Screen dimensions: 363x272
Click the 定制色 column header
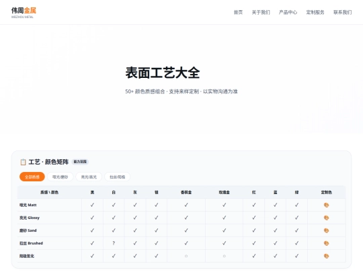(x=327, y=192)
